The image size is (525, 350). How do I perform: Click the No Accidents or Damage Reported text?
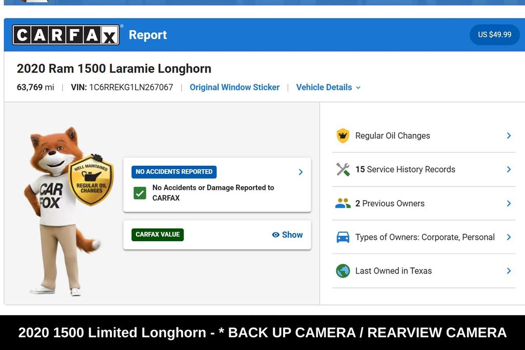(x=213, y=192)
